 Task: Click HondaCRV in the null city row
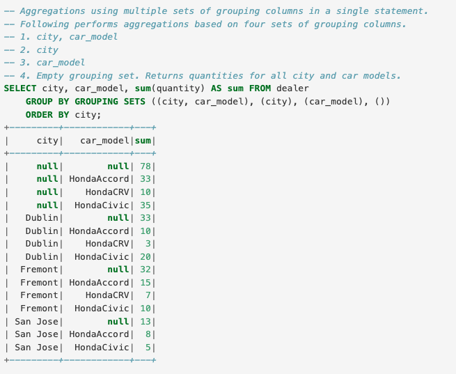pos(107,192)
